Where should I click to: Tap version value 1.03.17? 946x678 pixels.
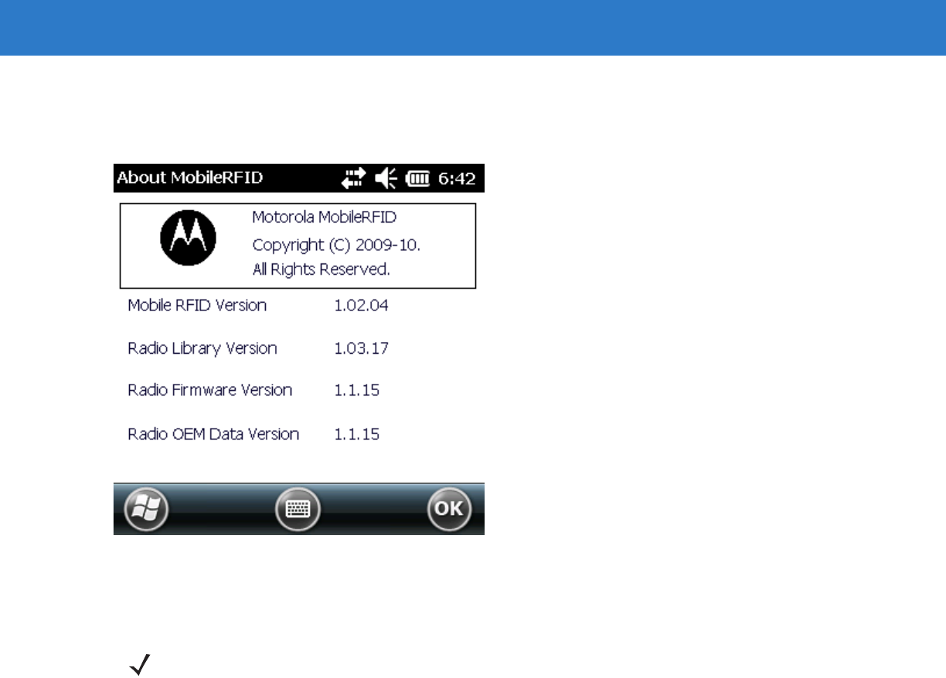pos(361,348)
